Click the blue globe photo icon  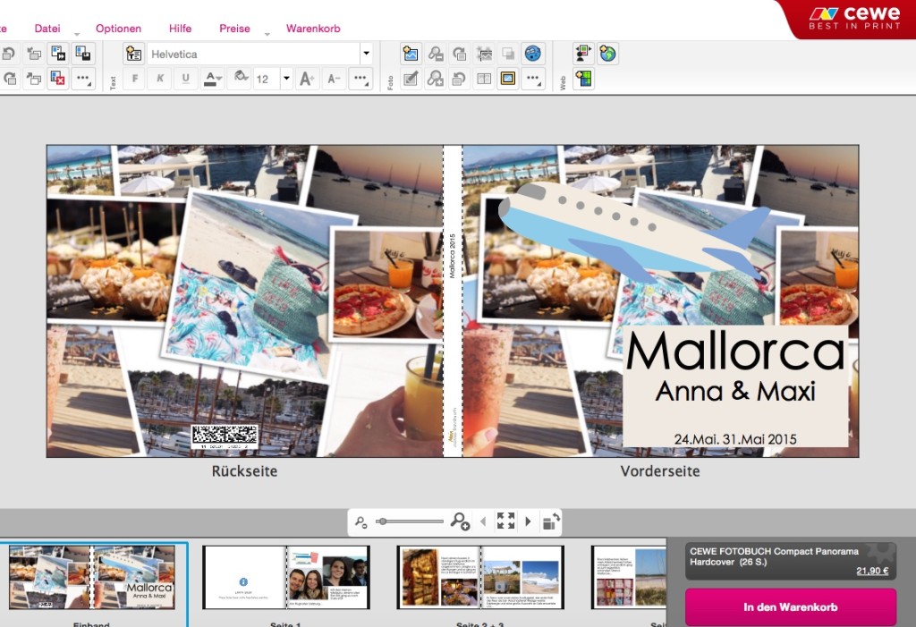tap(533, 54)
